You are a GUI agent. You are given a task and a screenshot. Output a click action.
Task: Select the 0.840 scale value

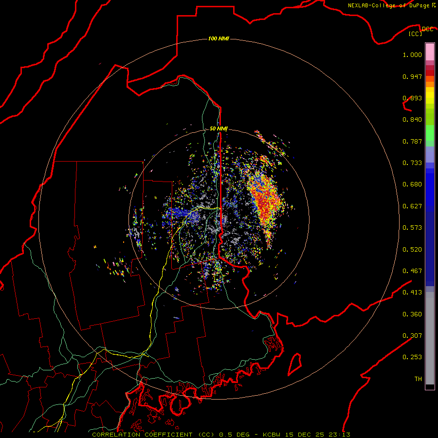click(x=412, y=120)
